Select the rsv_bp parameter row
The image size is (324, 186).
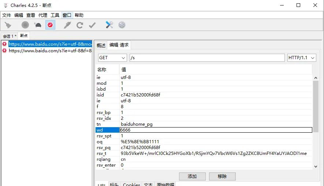click(x=204, y=113)
